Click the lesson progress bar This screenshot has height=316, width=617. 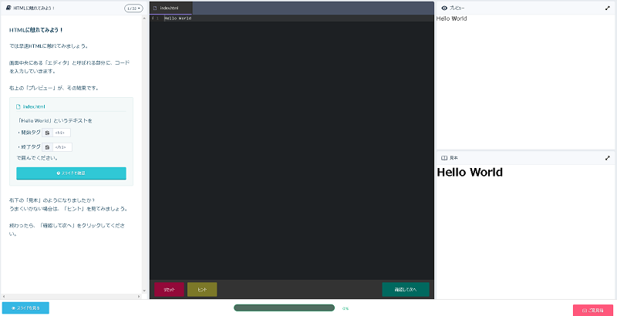284,308
